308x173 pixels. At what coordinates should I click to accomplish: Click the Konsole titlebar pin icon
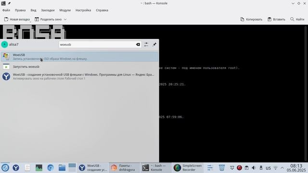(9, 3)
